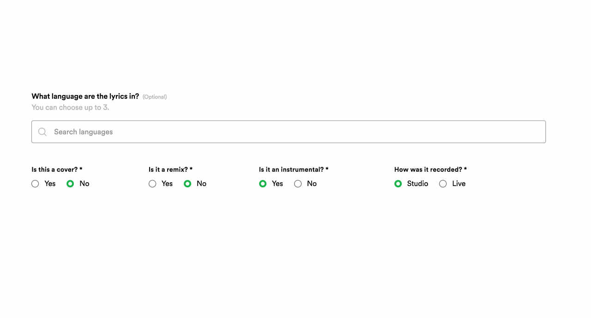Mark instrumental as Yes via radio circle
This screenshot has height=318, width=591.
pyautogui.click(x=263, y=184)
